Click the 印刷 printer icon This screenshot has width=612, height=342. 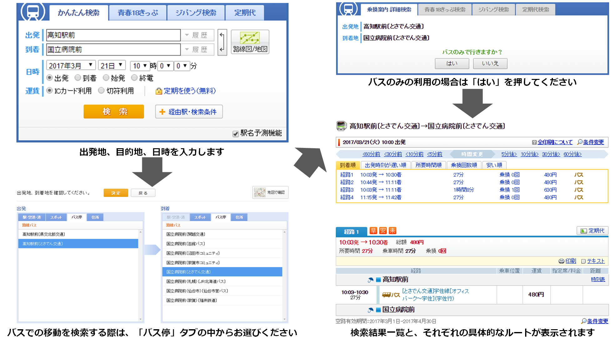tap(561, 261)
